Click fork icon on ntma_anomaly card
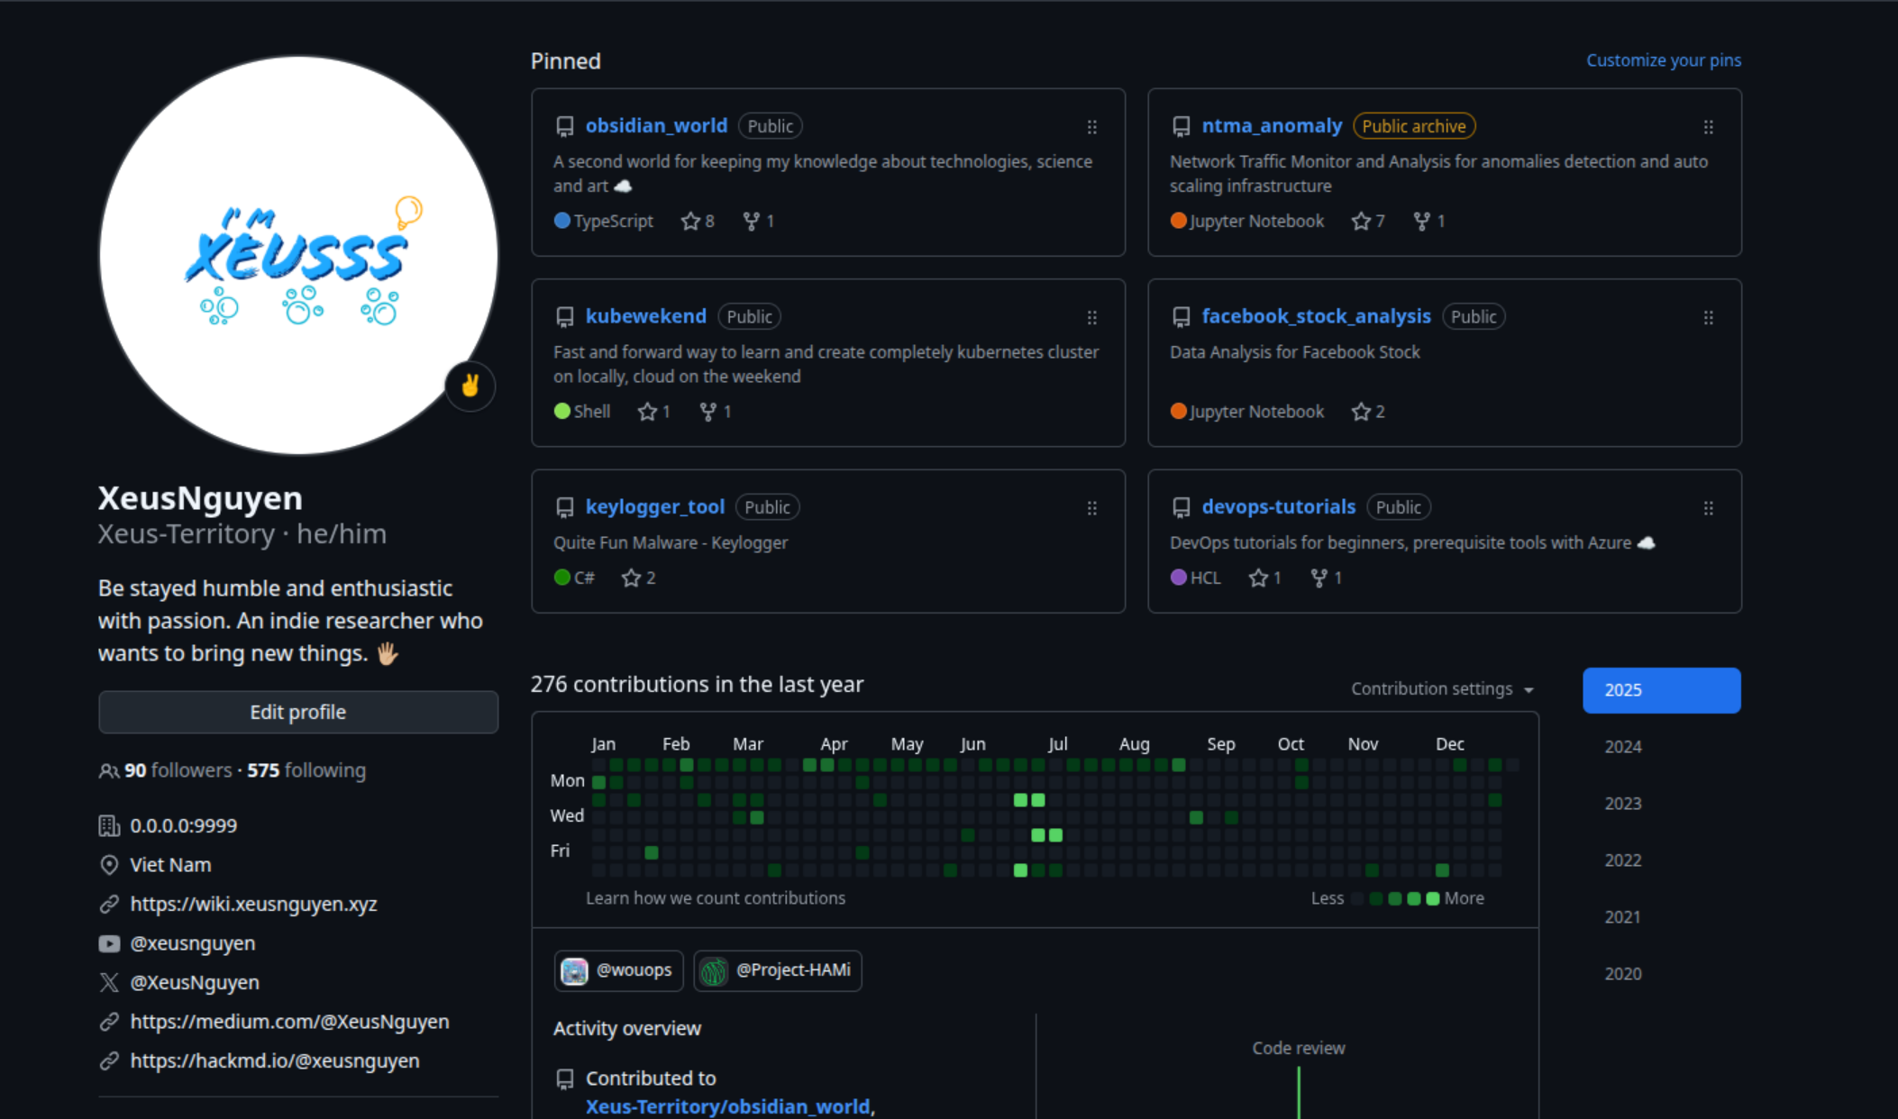Viewport: 1898px width, 1119px height. [1421, 221]
